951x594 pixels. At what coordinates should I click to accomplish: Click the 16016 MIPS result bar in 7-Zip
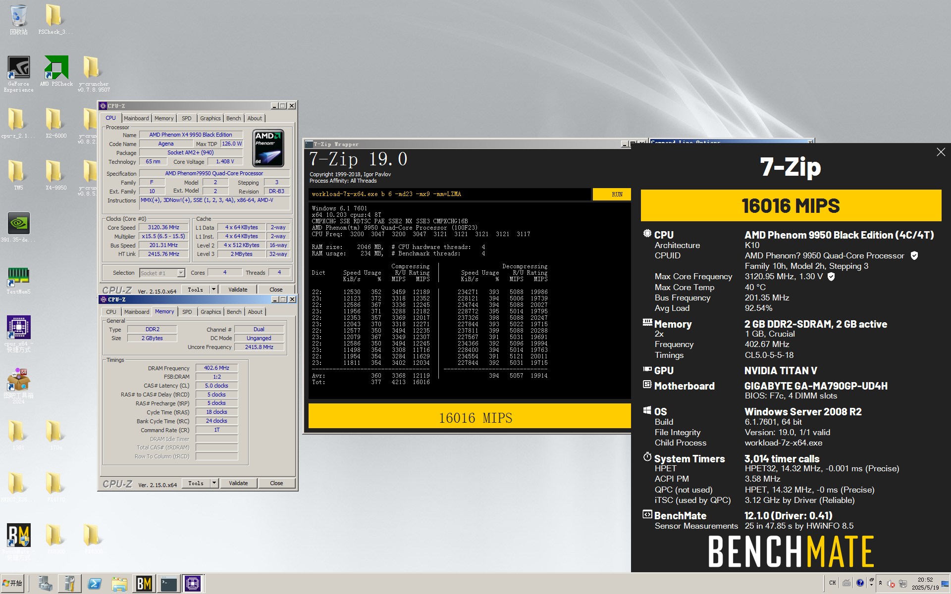coord(470,416)
